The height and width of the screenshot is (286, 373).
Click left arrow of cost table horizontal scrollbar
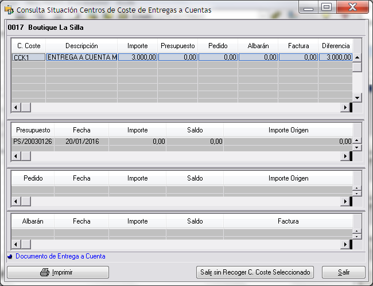[16, 107]
